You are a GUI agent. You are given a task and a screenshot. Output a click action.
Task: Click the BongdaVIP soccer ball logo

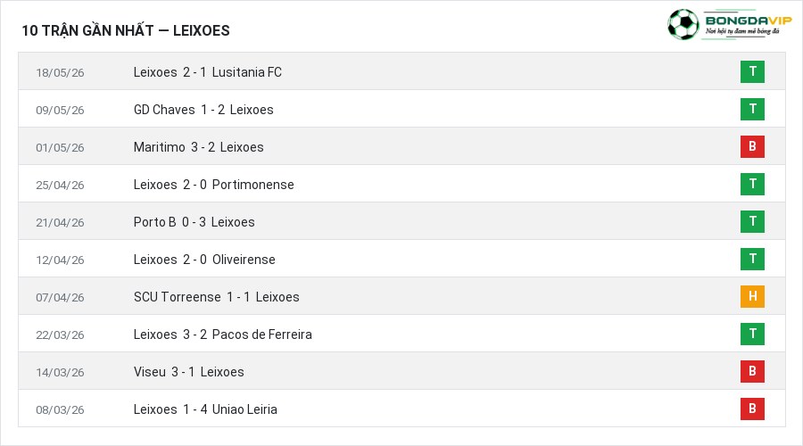click(x=683, y=24)
